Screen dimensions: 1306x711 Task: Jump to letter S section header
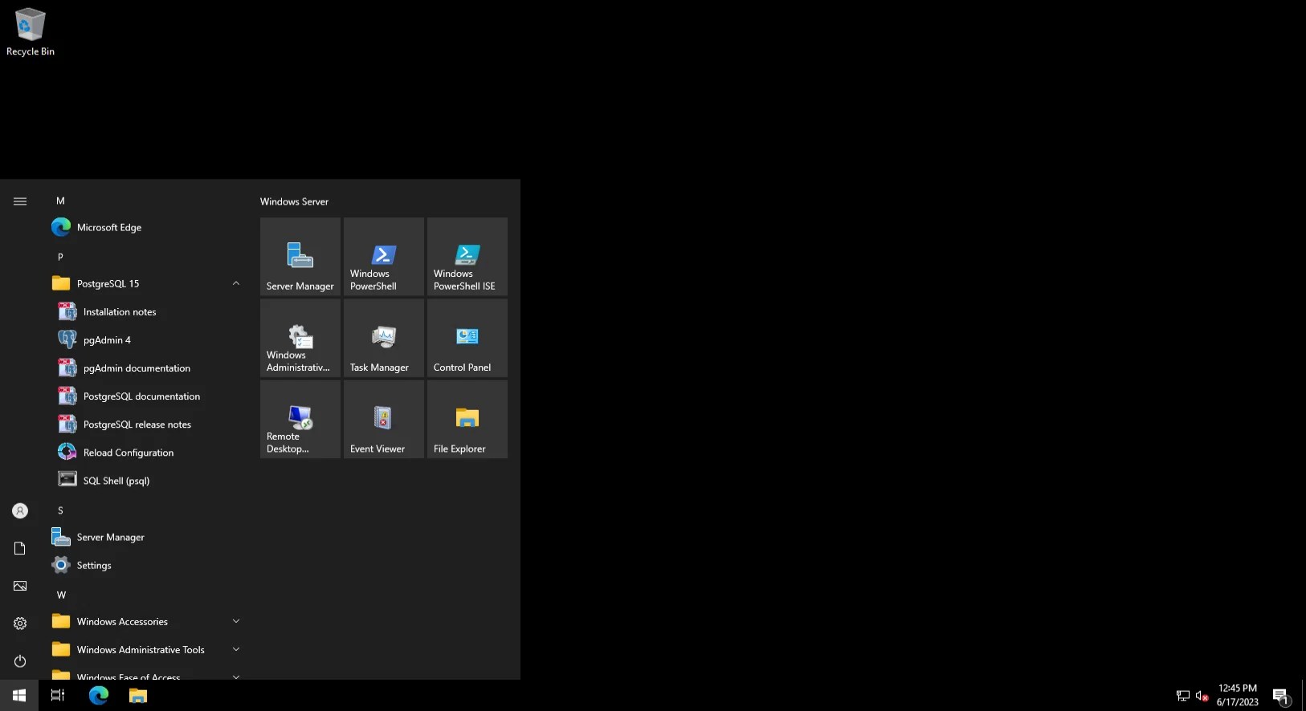click(x=60, y=510)
